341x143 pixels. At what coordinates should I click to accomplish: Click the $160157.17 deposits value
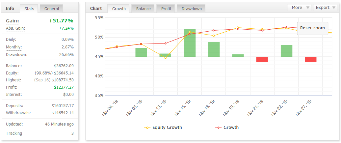[63, 106]
